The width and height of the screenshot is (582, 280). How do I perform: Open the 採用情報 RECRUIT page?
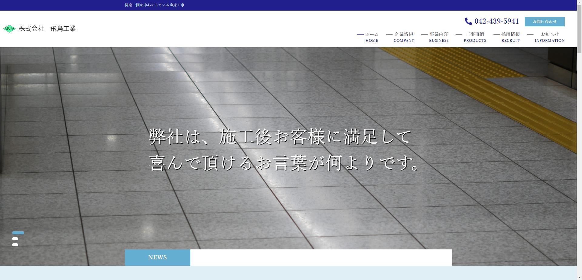pyautogui.click(x=510, y=37)
